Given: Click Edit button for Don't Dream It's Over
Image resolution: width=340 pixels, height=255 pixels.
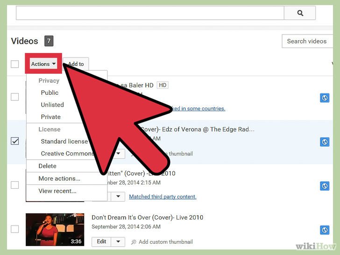Looking at the screenshot, I should coord(101,241).
